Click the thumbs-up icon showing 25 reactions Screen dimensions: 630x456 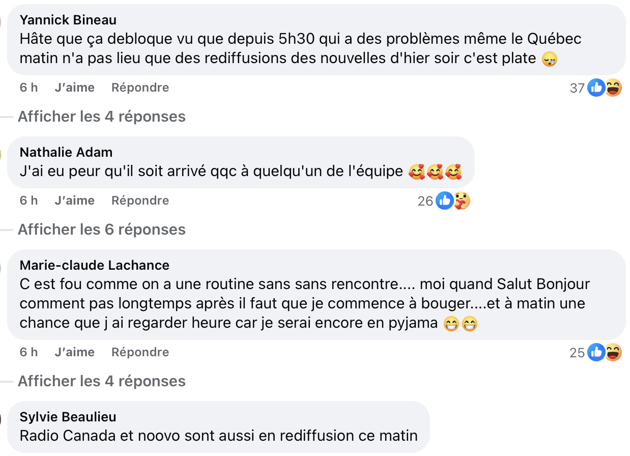coord(596,352)
